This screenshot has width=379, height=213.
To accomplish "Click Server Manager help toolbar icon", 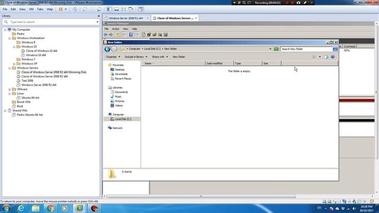I will coord(131,35).
